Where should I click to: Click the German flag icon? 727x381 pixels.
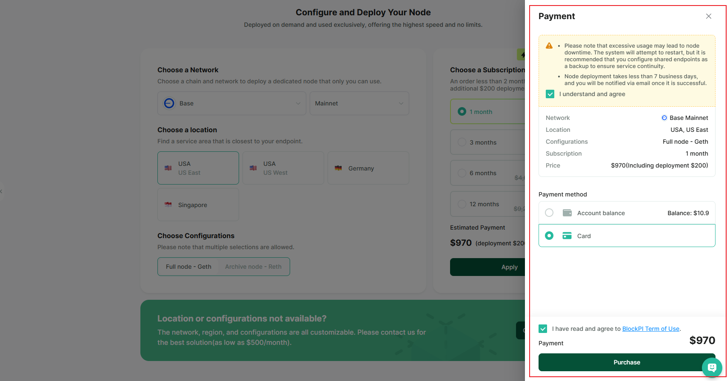[338, 168]
